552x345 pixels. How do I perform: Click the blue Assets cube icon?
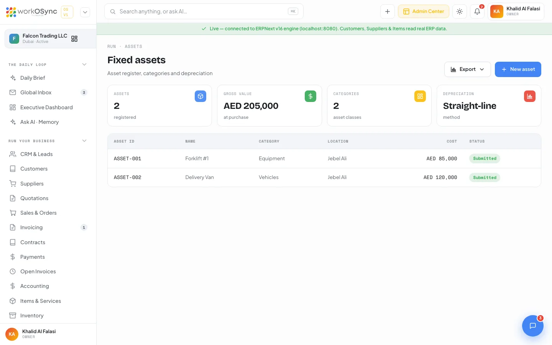200,96
